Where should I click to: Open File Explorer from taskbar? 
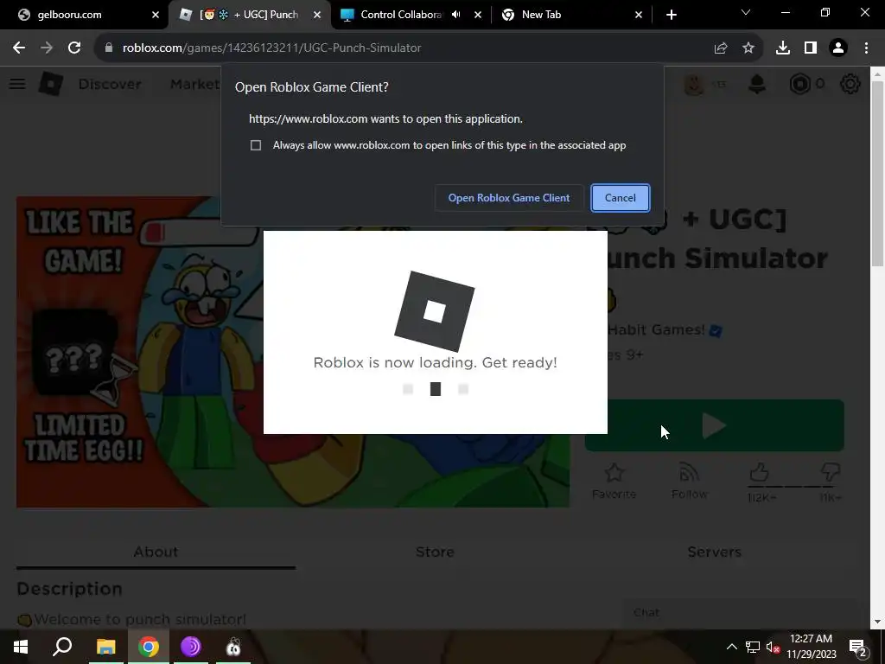[105, 647]
